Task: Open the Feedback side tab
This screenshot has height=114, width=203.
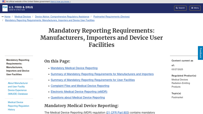Action: (200, 53)
